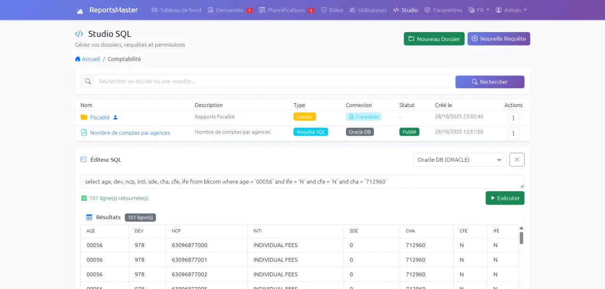Click the Publié status badge
Image resolution: width=605 pixels, height=289 pixels.
tap(409, 132)
